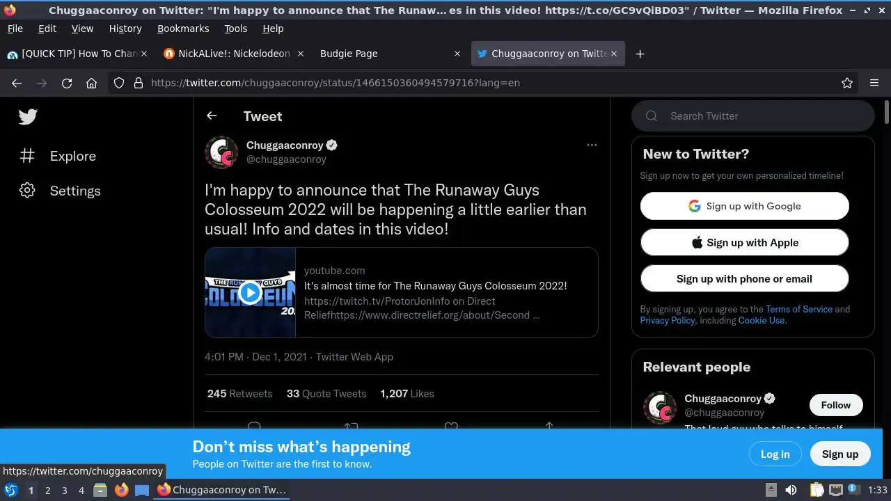Click Chuggaaconroy avatar on the tweet

221,152
